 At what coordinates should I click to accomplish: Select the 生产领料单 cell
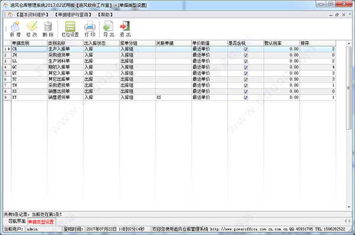[65, 61]
